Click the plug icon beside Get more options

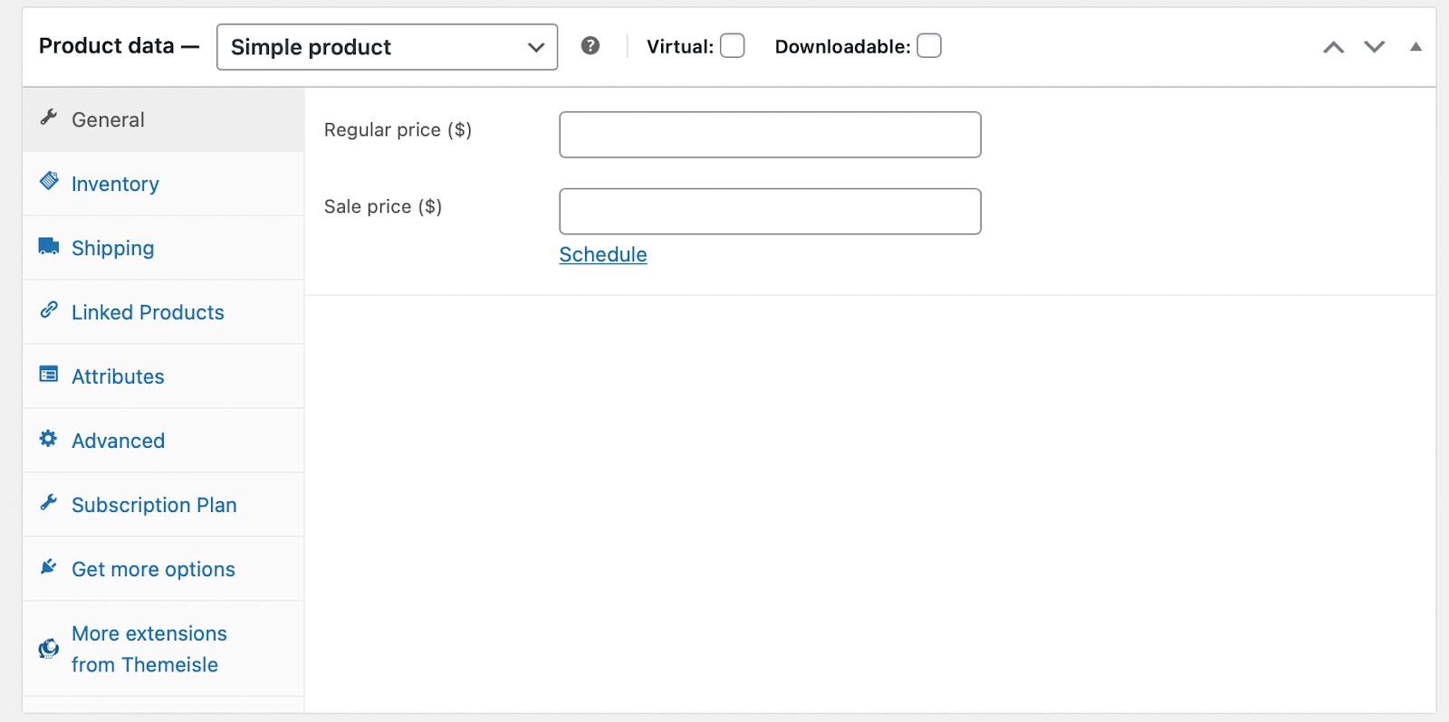[x=49, y=566]
